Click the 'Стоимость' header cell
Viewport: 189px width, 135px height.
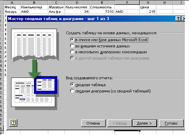(x=102, y=7)
